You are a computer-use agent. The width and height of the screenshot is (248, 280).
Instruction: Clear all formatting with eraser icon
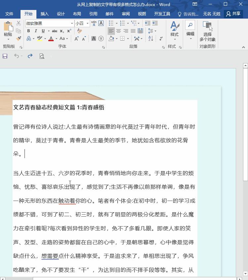point(79,31)
